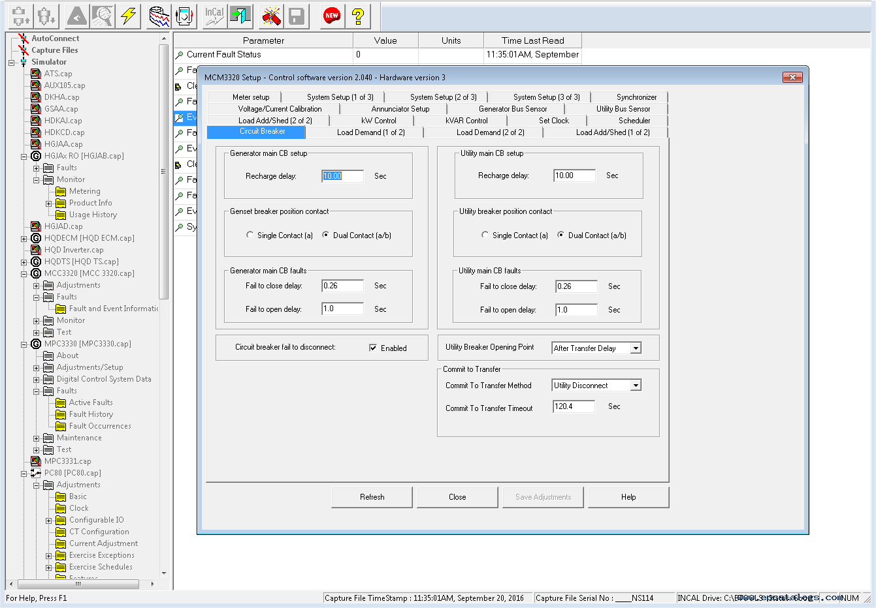Screen dimensions: 876x608
Task: Click the Save Adjustments button
Action: tap(543, 497)
